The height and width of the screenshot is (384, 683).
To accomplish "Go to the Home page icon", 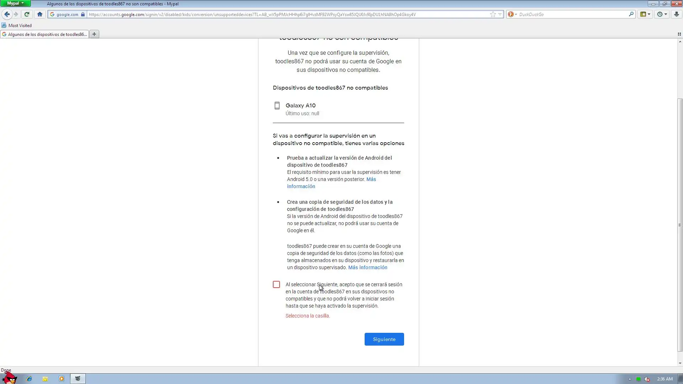I will [x=40, y=14].
